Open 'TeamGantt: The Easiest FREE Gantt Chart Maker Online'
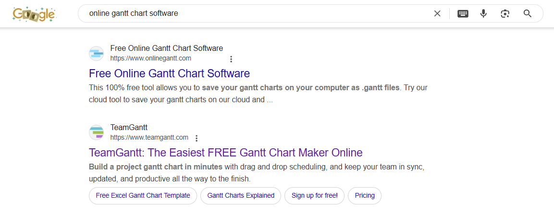The height and width of the screenshot is (215, 554). pyautogui.click(x=226, y=153)
